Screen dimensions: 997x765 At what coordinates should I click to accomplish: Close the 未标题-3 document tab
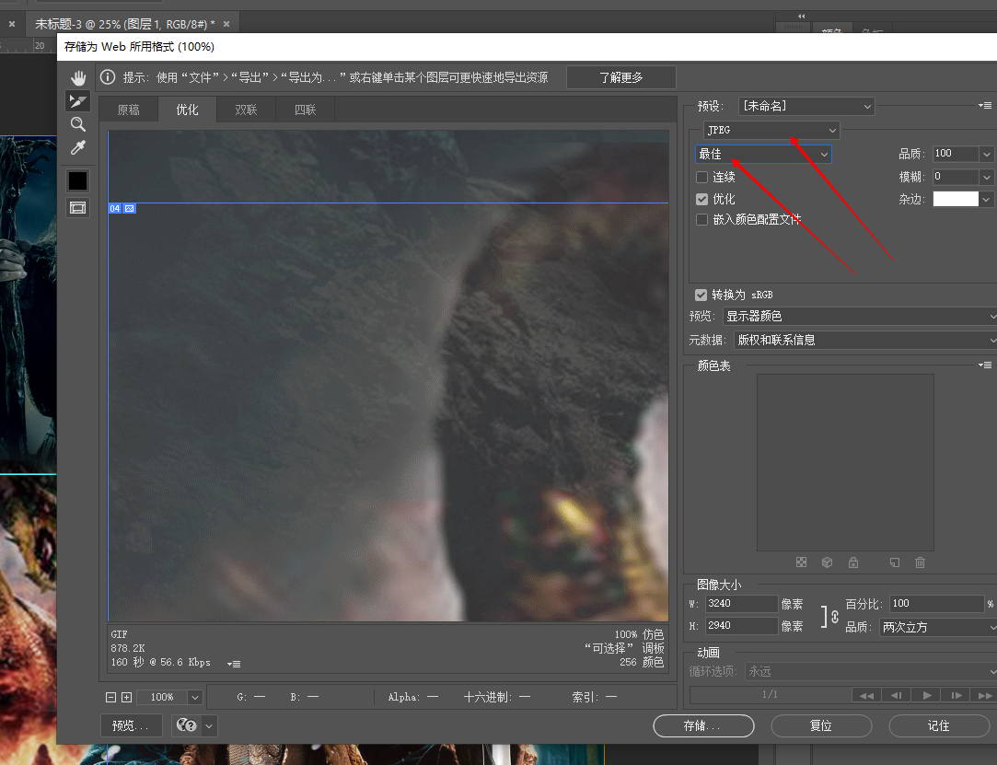(226, 24)
